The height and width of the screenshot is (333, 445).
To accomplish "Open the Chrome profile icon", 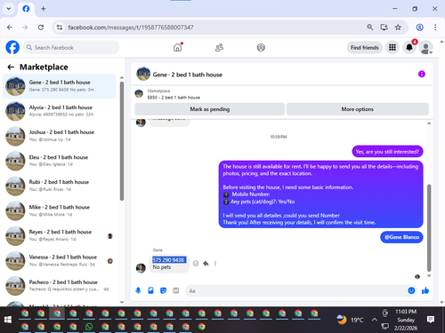I will tap(419, 28).
